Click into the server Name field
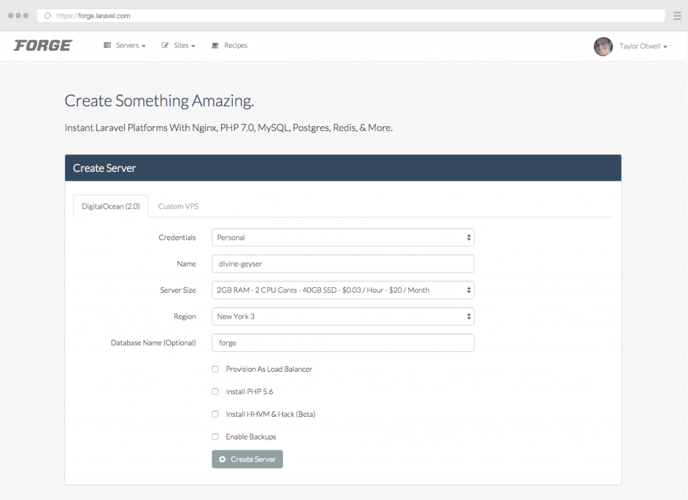 tap(343, 264)
